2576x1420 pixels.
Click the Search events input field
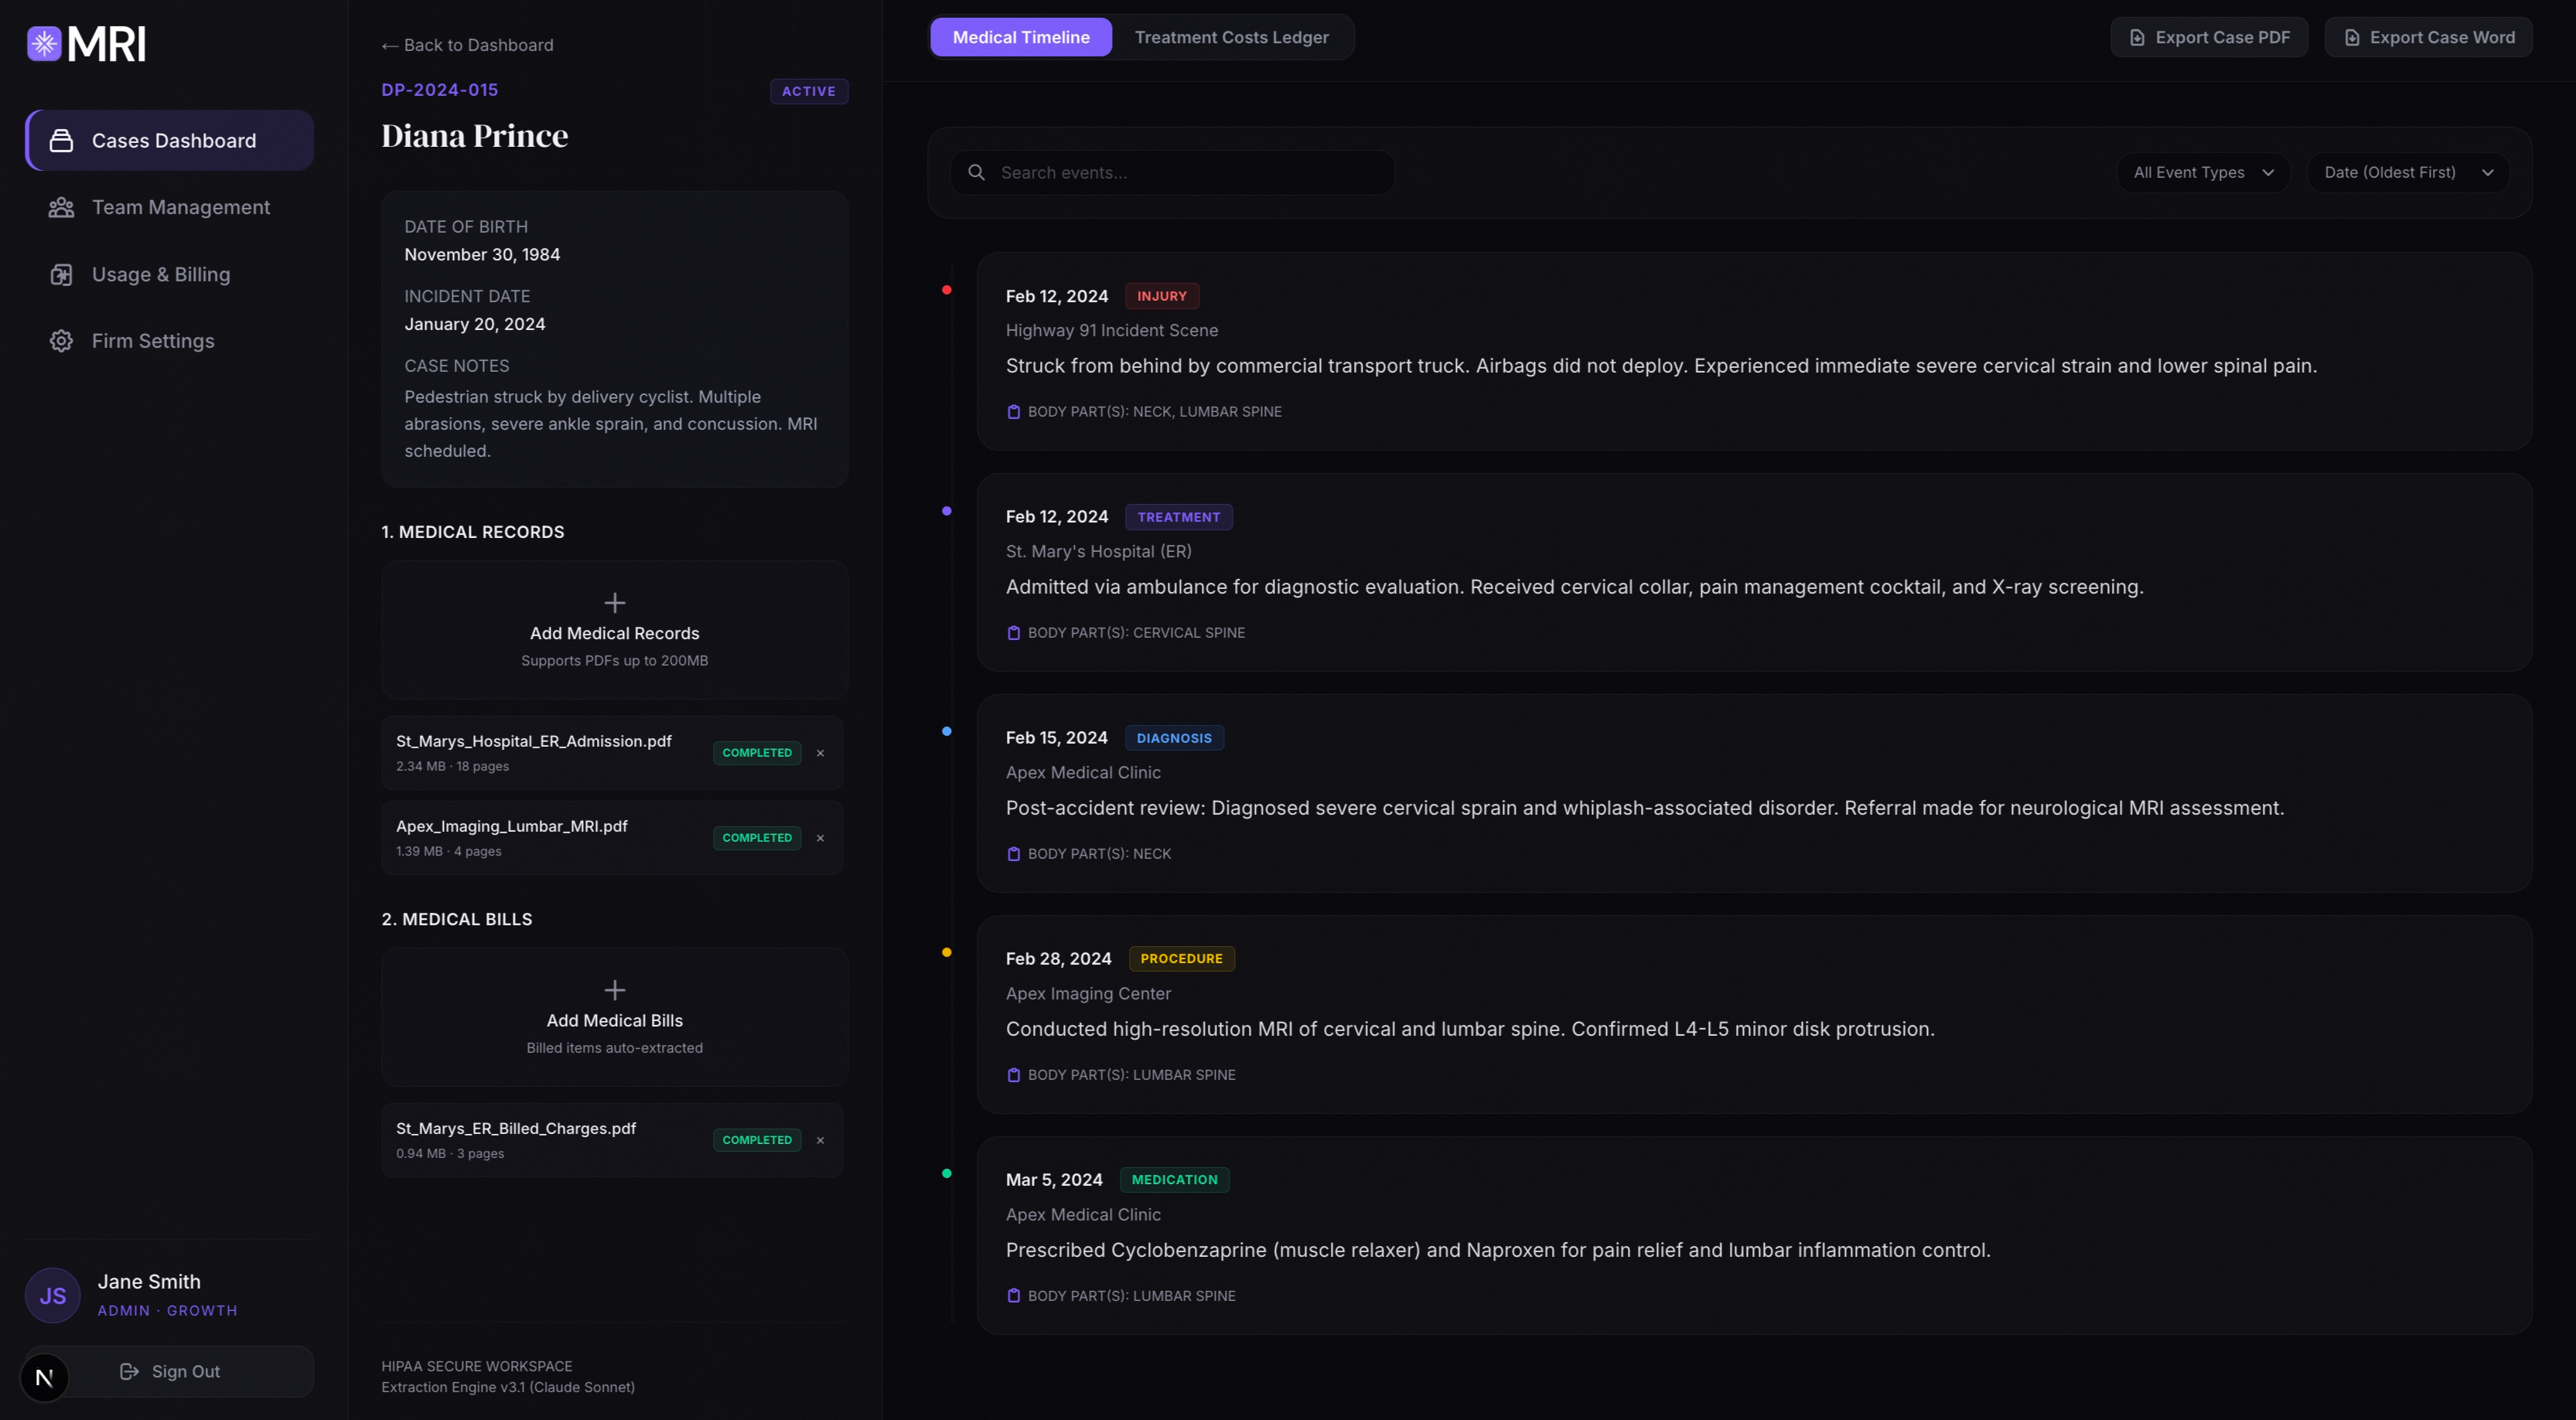click(x=1172, y=172)
